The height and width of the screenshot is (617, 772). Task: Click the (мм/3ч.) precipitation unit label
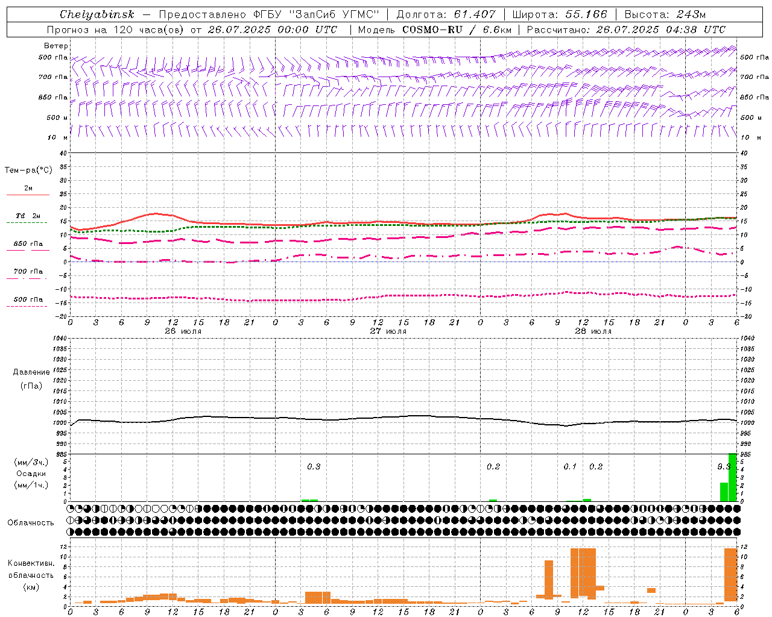[x=31, y=462]
